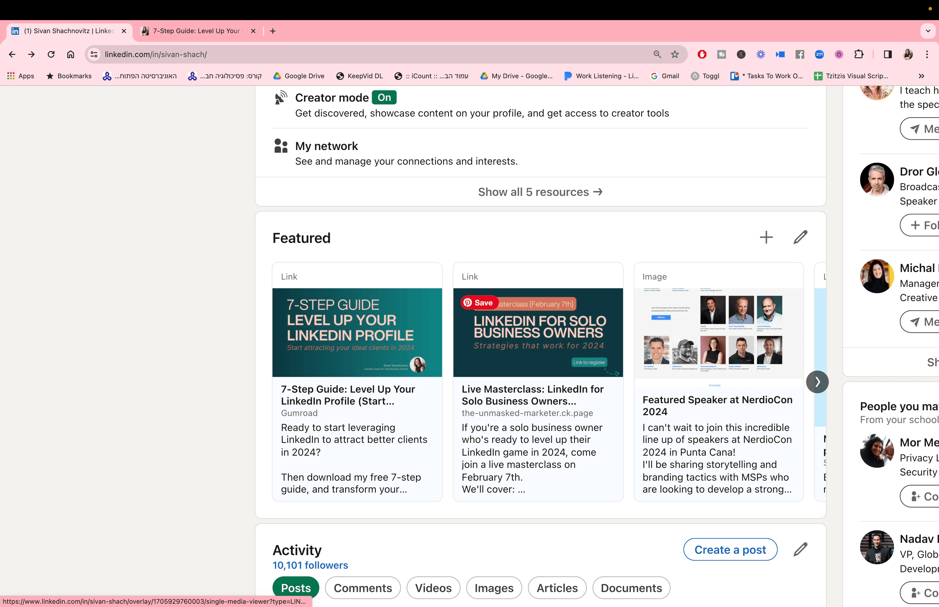Open the Tasks To Work On bookmark
Image resolution: width=939 pixels, height=607 pixels.
pos(766,76)
